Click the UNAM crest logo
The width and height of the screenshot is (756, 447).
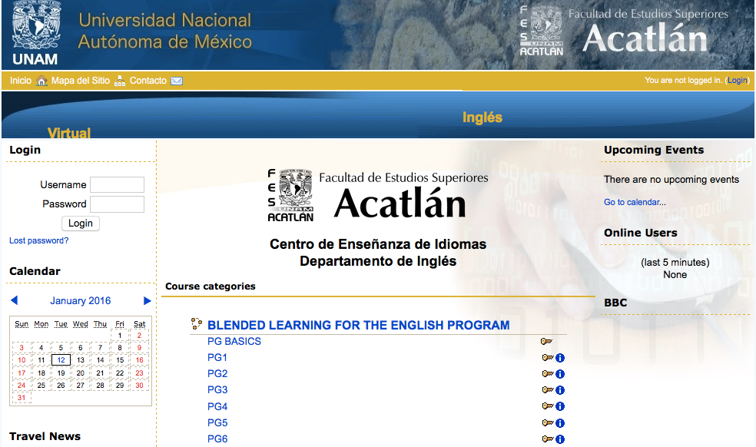coord(35,33)
